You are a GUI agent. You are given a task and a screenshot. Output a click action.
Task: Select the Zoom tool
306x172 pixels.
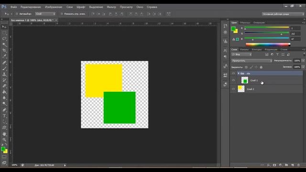tap(4, 140)
